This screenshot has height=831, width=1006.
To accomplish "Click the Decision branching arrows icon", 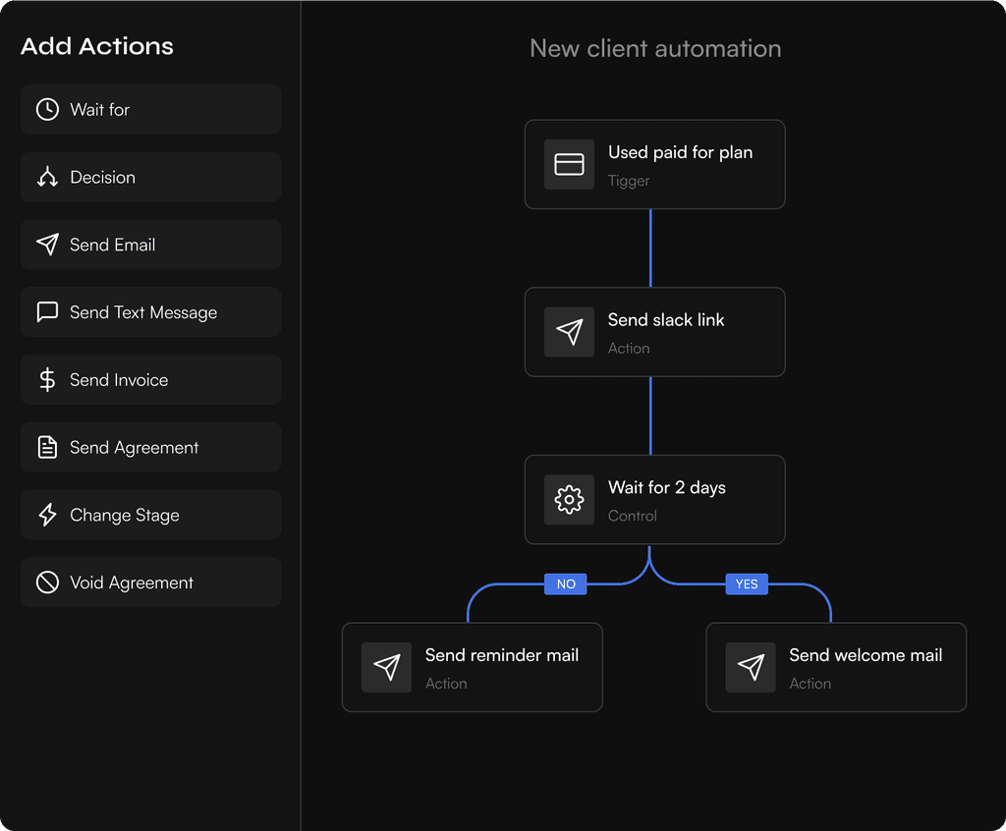I will coord(47,178).
